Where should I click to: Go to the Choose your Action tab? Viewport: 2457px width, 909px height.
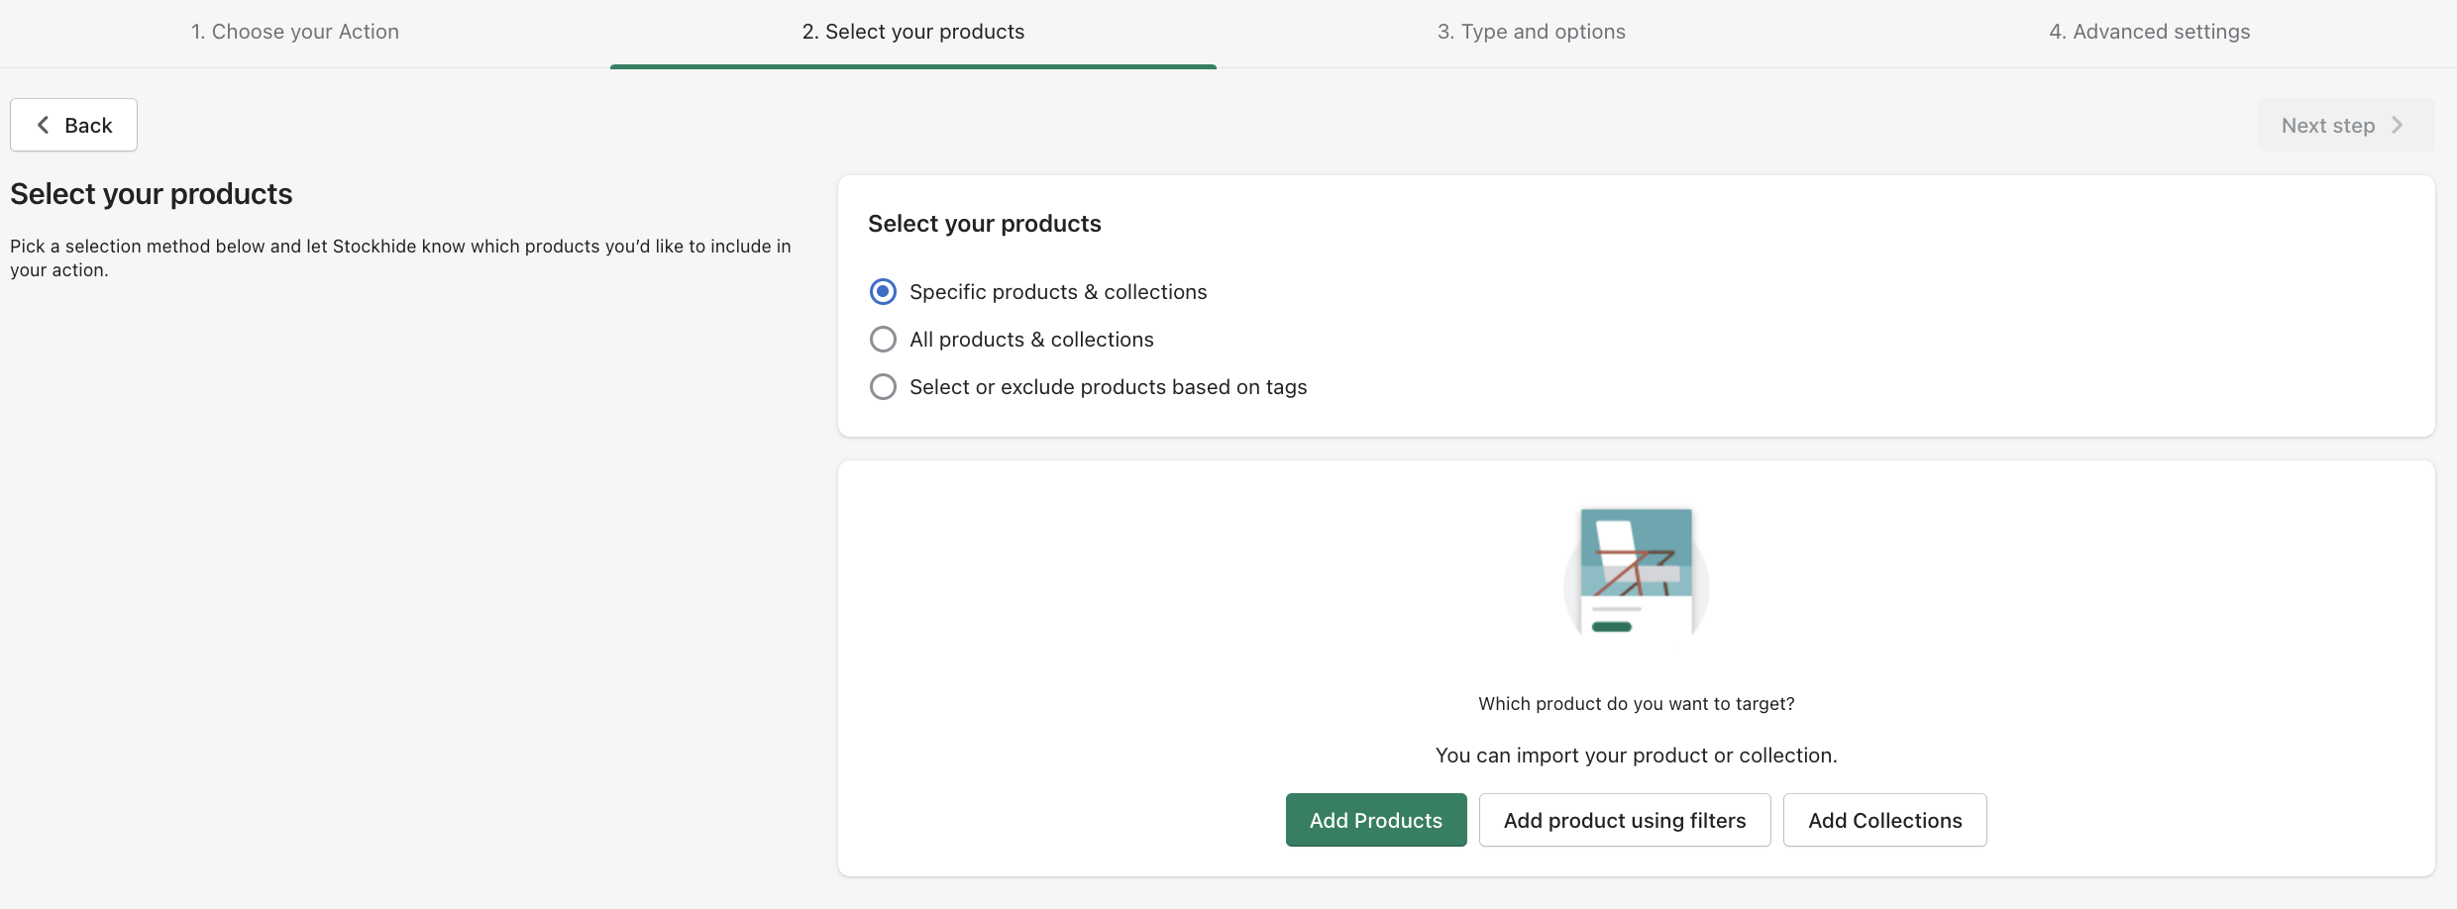[295, 32]
